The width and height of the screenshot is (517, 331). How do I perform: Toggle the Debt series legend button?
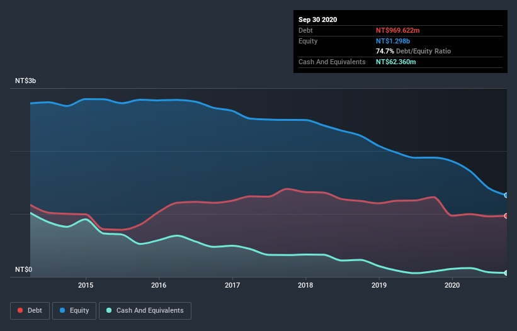coord(30,311)
